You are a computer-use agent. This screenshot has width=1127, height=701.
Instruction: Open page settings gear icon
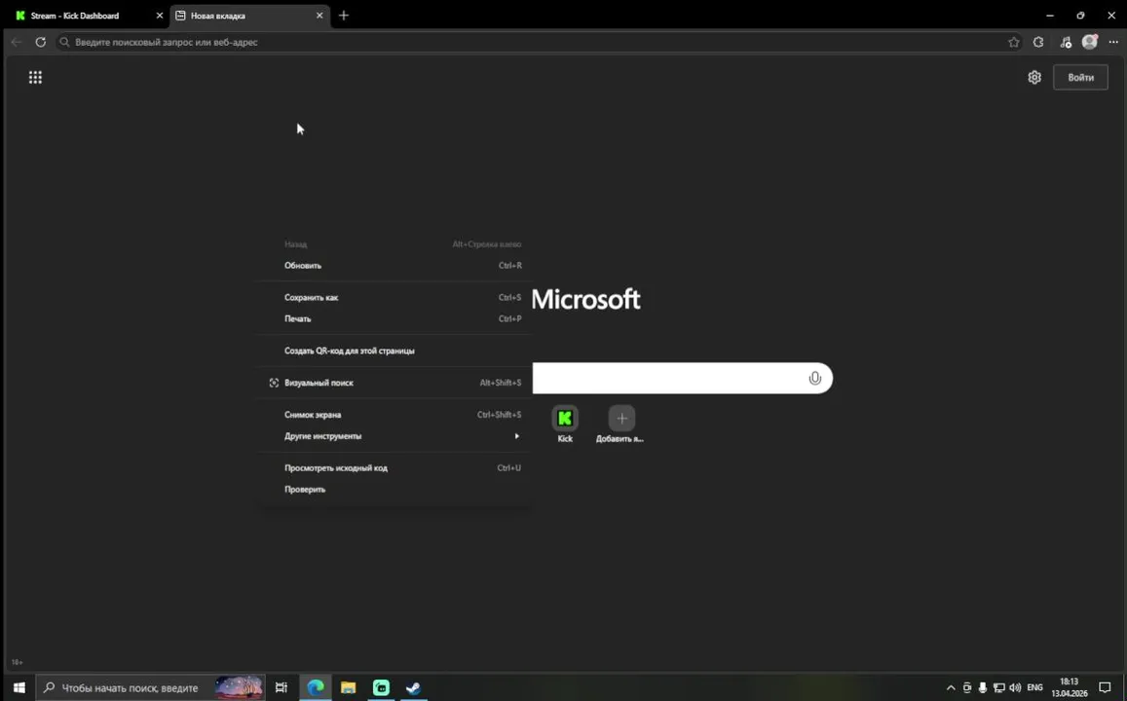tap(1034, 77)
